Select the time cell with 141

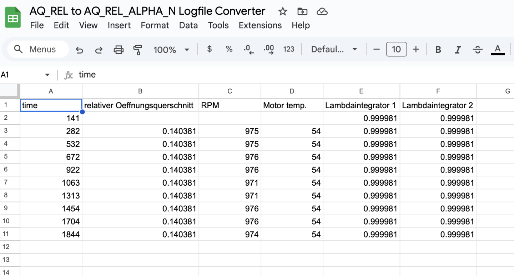51,118
